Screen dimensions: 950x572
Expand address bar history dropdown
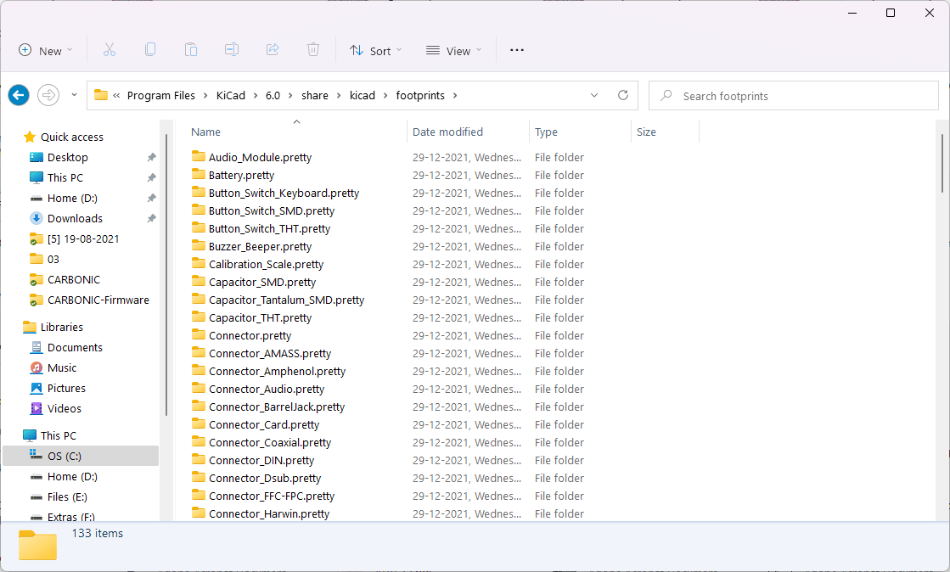[594, 95]
